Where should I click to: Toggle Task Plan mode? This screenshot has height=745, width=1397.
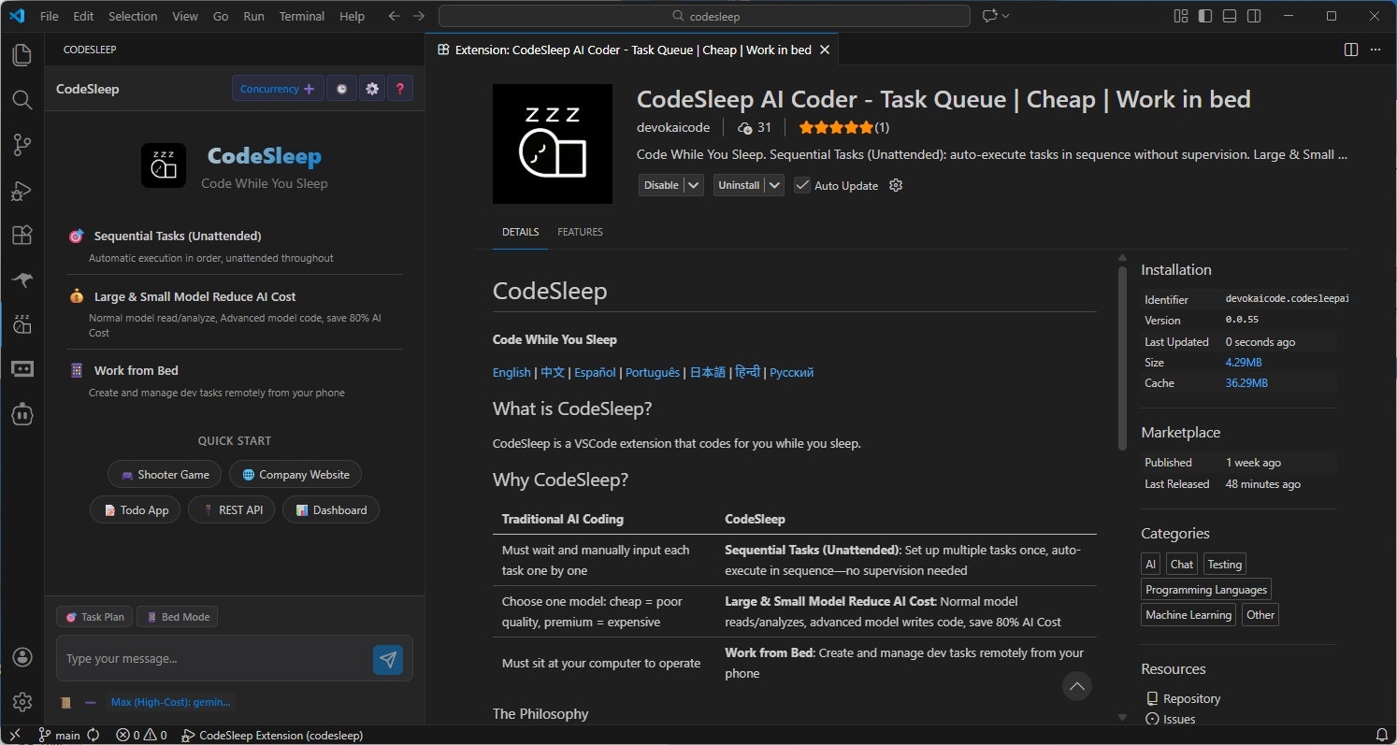pos(94,616)
